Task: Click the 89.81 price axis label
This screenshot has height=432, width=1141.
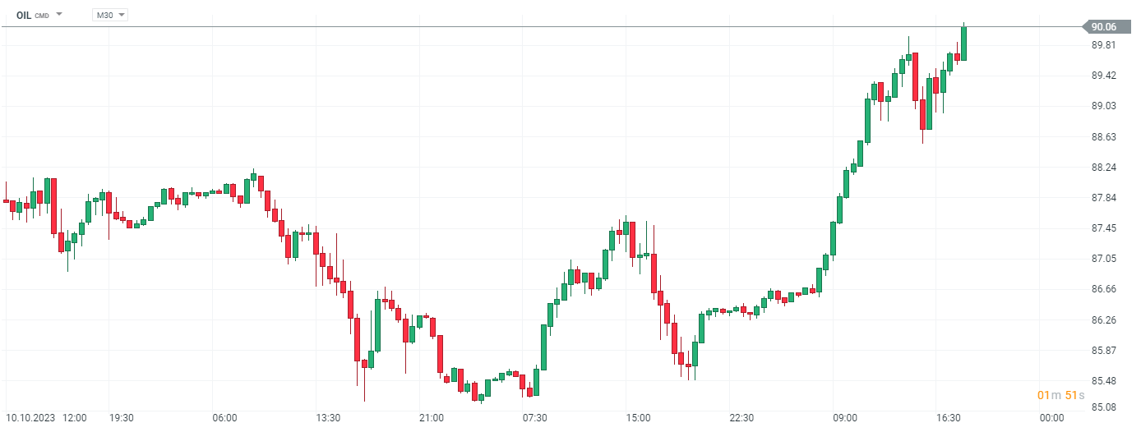Action: [1103, 45]
